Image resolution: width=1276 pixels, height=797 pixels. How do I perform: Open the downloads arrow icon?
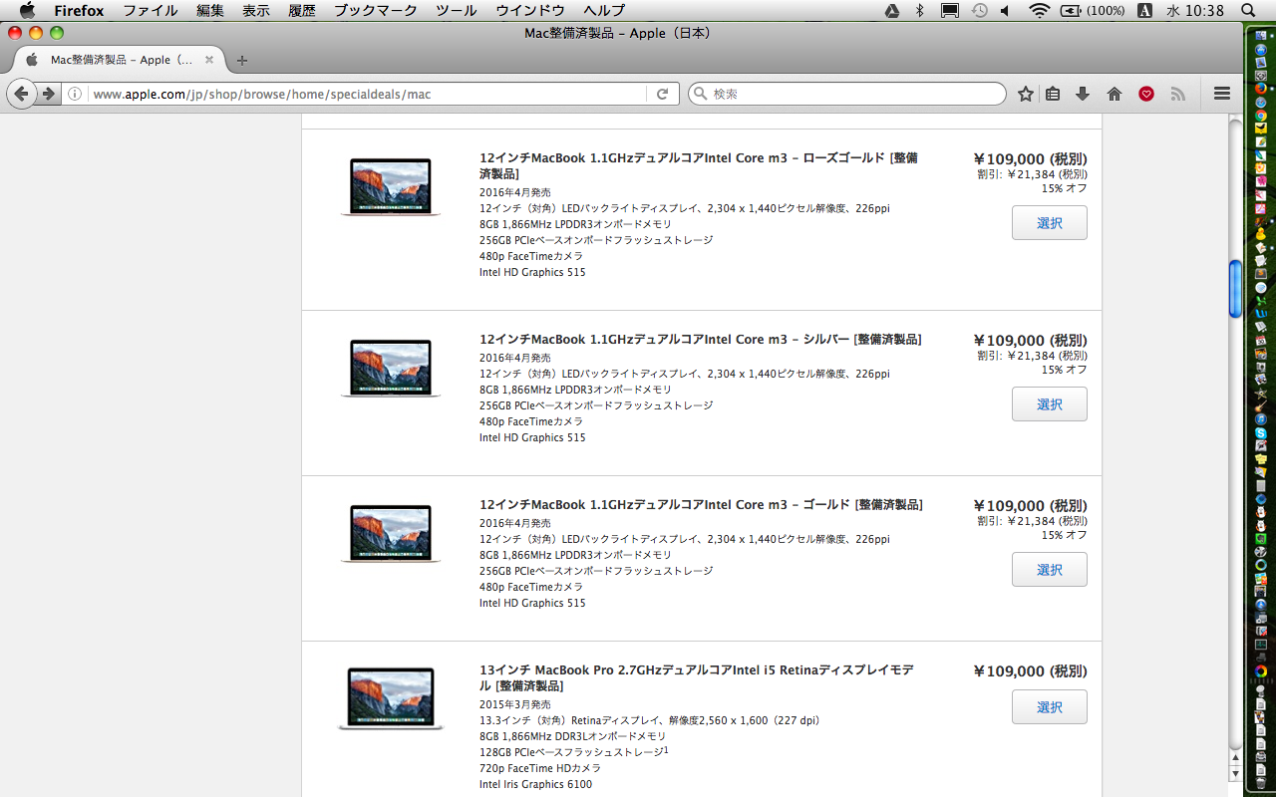[1083, 94]
